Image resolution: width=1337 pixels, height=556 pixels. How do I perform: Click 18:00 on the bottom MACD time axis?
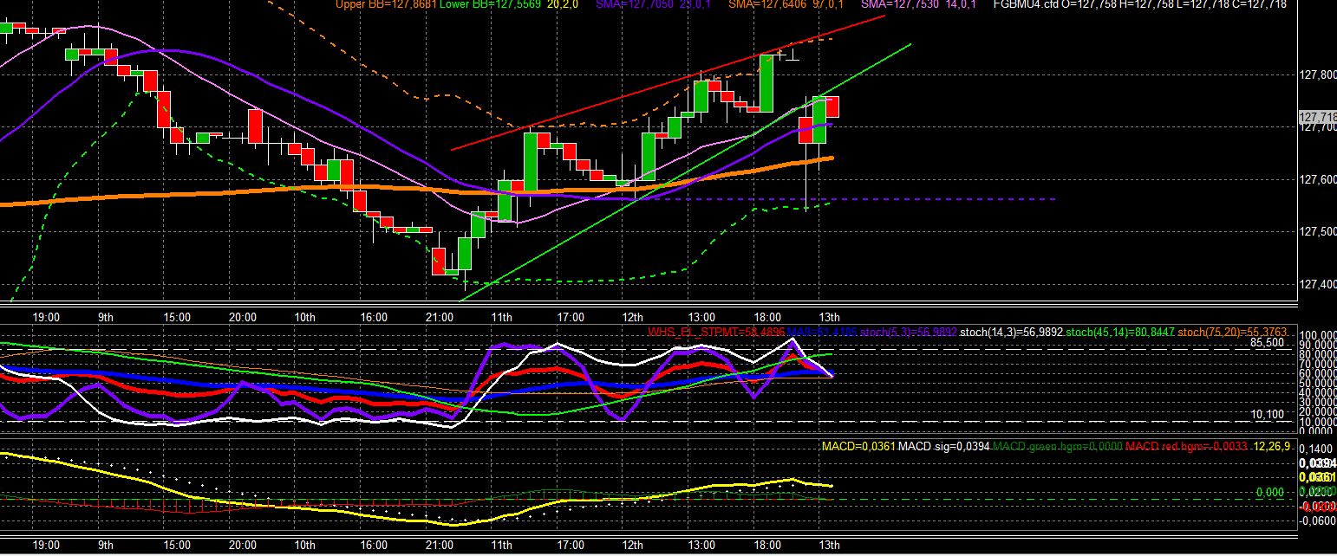coord(767,546)
